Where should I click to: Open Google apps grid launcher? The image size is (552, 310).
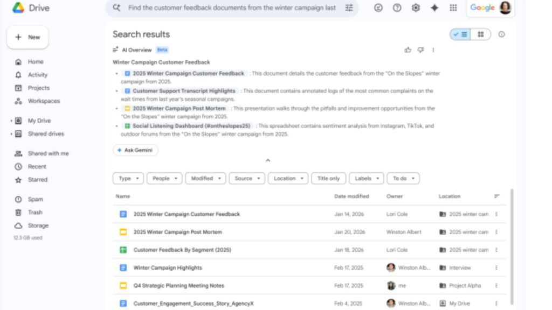point(453,8)
